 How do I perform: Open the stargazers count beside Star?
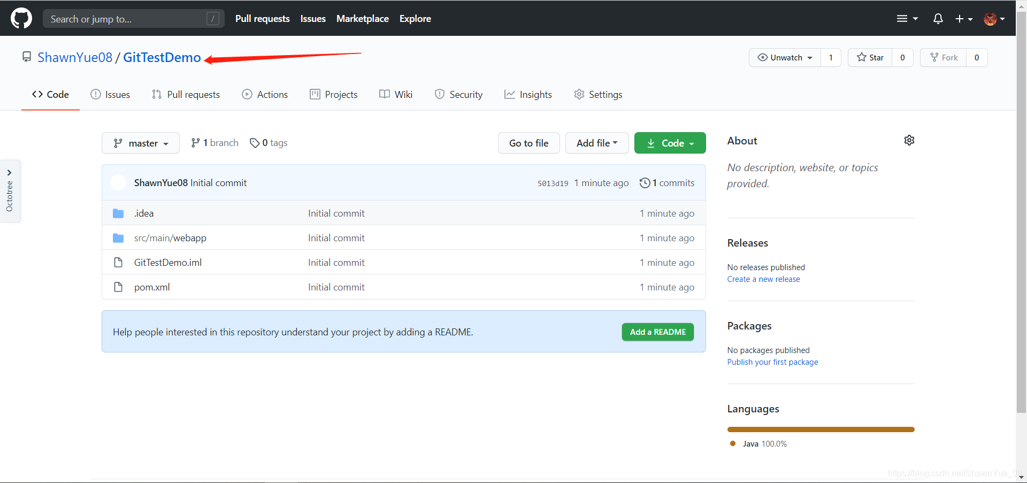click(902, 57)
